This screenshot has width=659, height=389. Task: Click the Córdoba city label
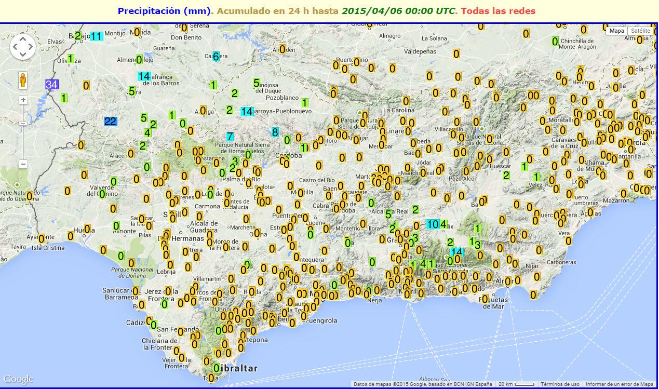click(288, 155)
